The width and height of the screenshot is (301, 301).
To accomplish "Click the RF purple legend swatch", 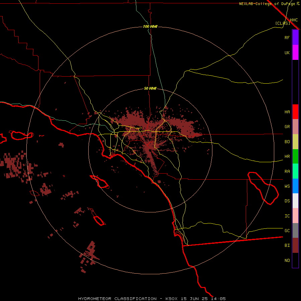I will click(295, 37).
